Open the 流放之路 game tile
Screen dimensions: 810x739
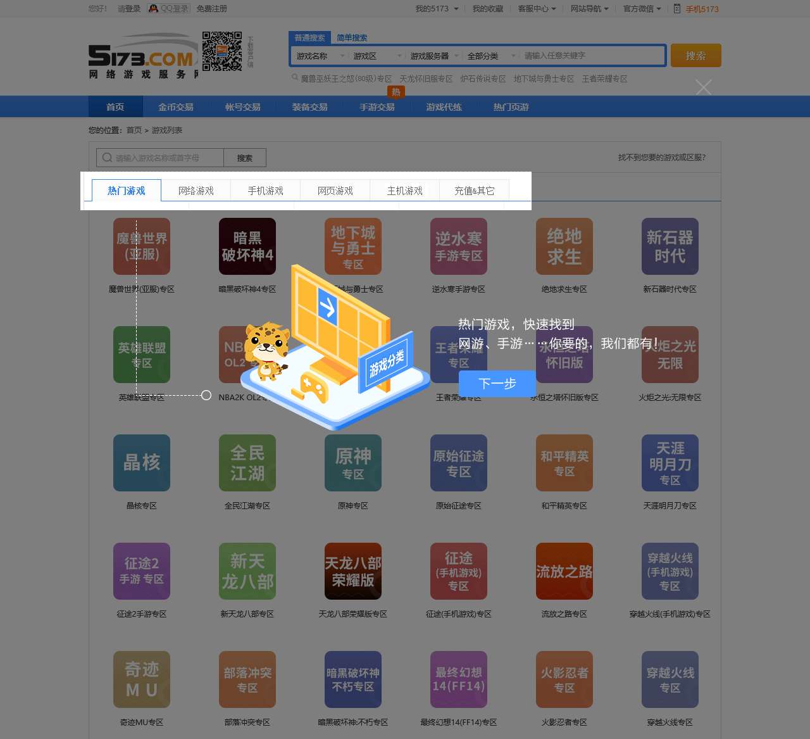(564, 571)
